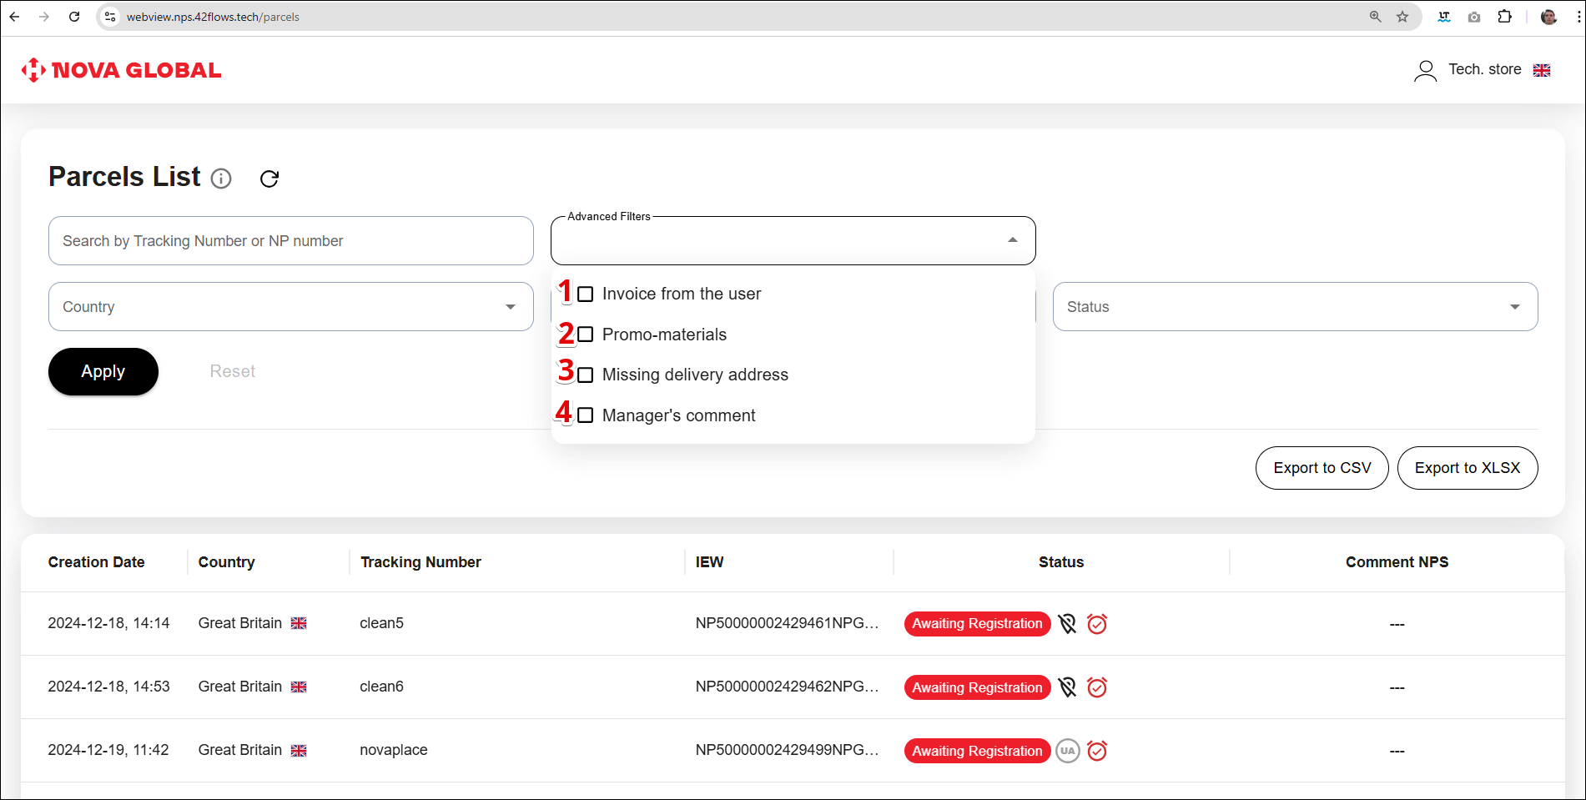The width and height of the screenshot is (1586, 800).
Task: Bookmark this page with the star icon
Action: click(1402, 17)
